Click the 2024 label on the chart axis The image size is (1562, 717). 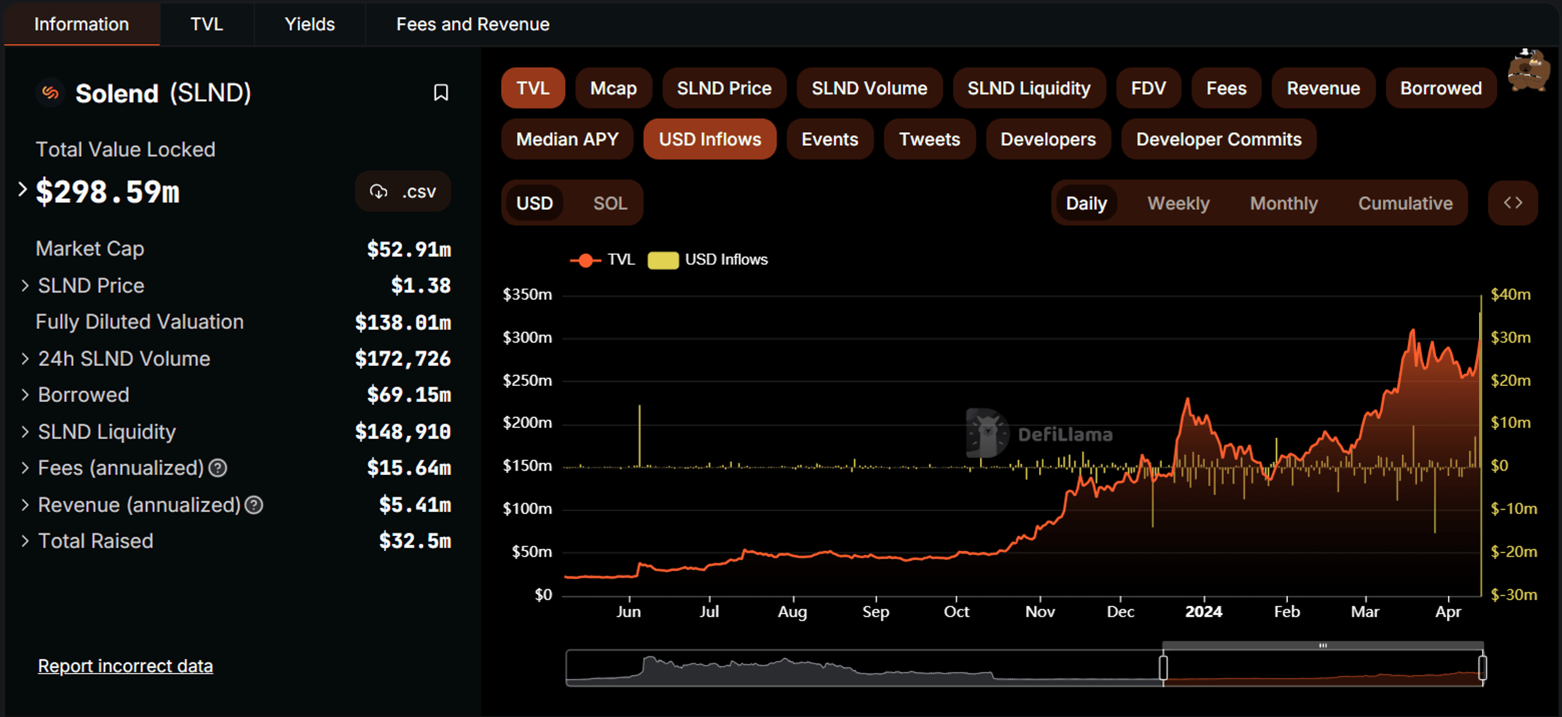[x=1203, y=612]
